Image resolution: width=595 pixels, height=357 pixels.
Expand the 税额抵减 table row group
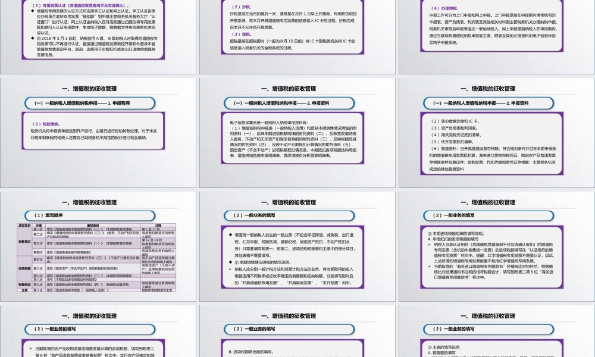point(23,283)
